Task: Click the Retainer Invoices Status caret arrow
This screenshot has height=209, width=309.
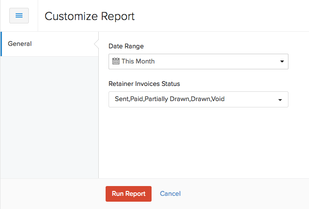Action: pyautogui.click(x=280, y=100)
